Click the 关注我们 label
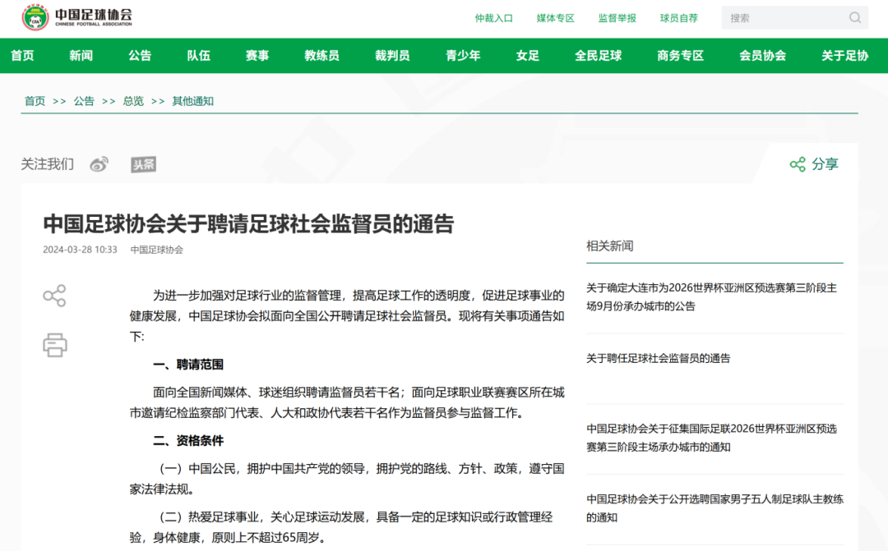Viewport: 888px width, 551px height. 47,164
